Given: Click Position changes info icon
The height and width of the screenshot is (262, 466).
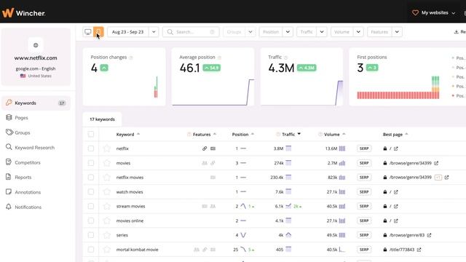Looking at the screenshot, I should pyautogui.click(x=131, y=57).
